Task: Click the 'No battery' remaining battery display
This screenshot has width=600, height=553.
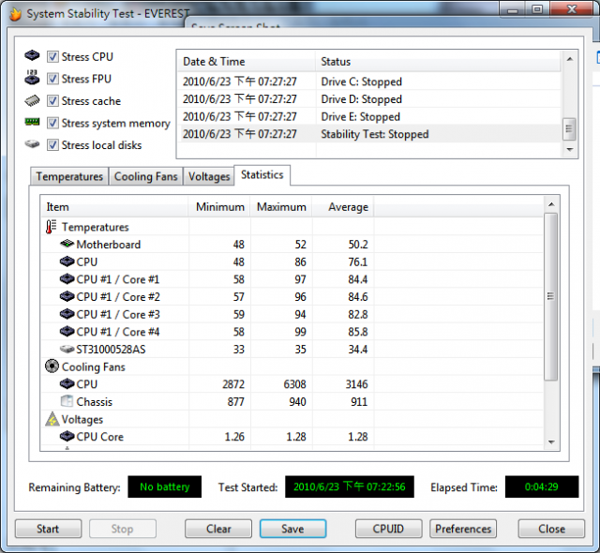Action: click(165, 486)
